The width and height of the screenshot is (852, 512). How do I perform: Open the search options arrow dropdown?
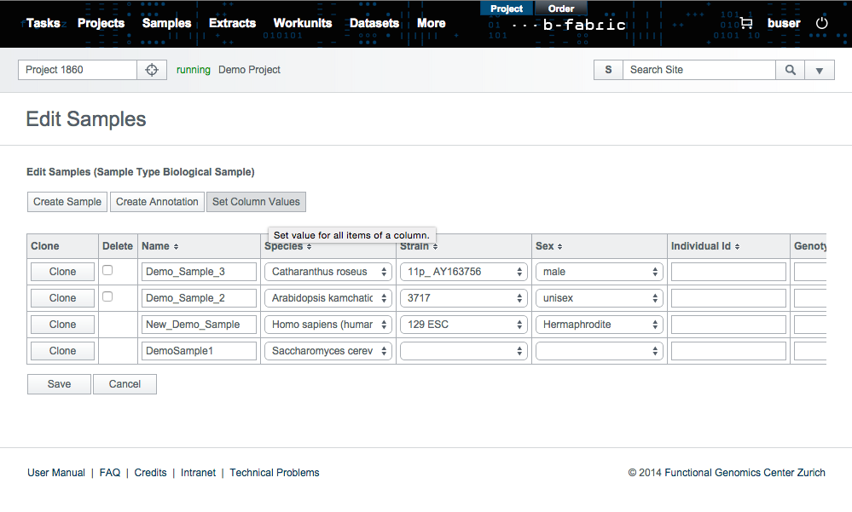[820, 70]
